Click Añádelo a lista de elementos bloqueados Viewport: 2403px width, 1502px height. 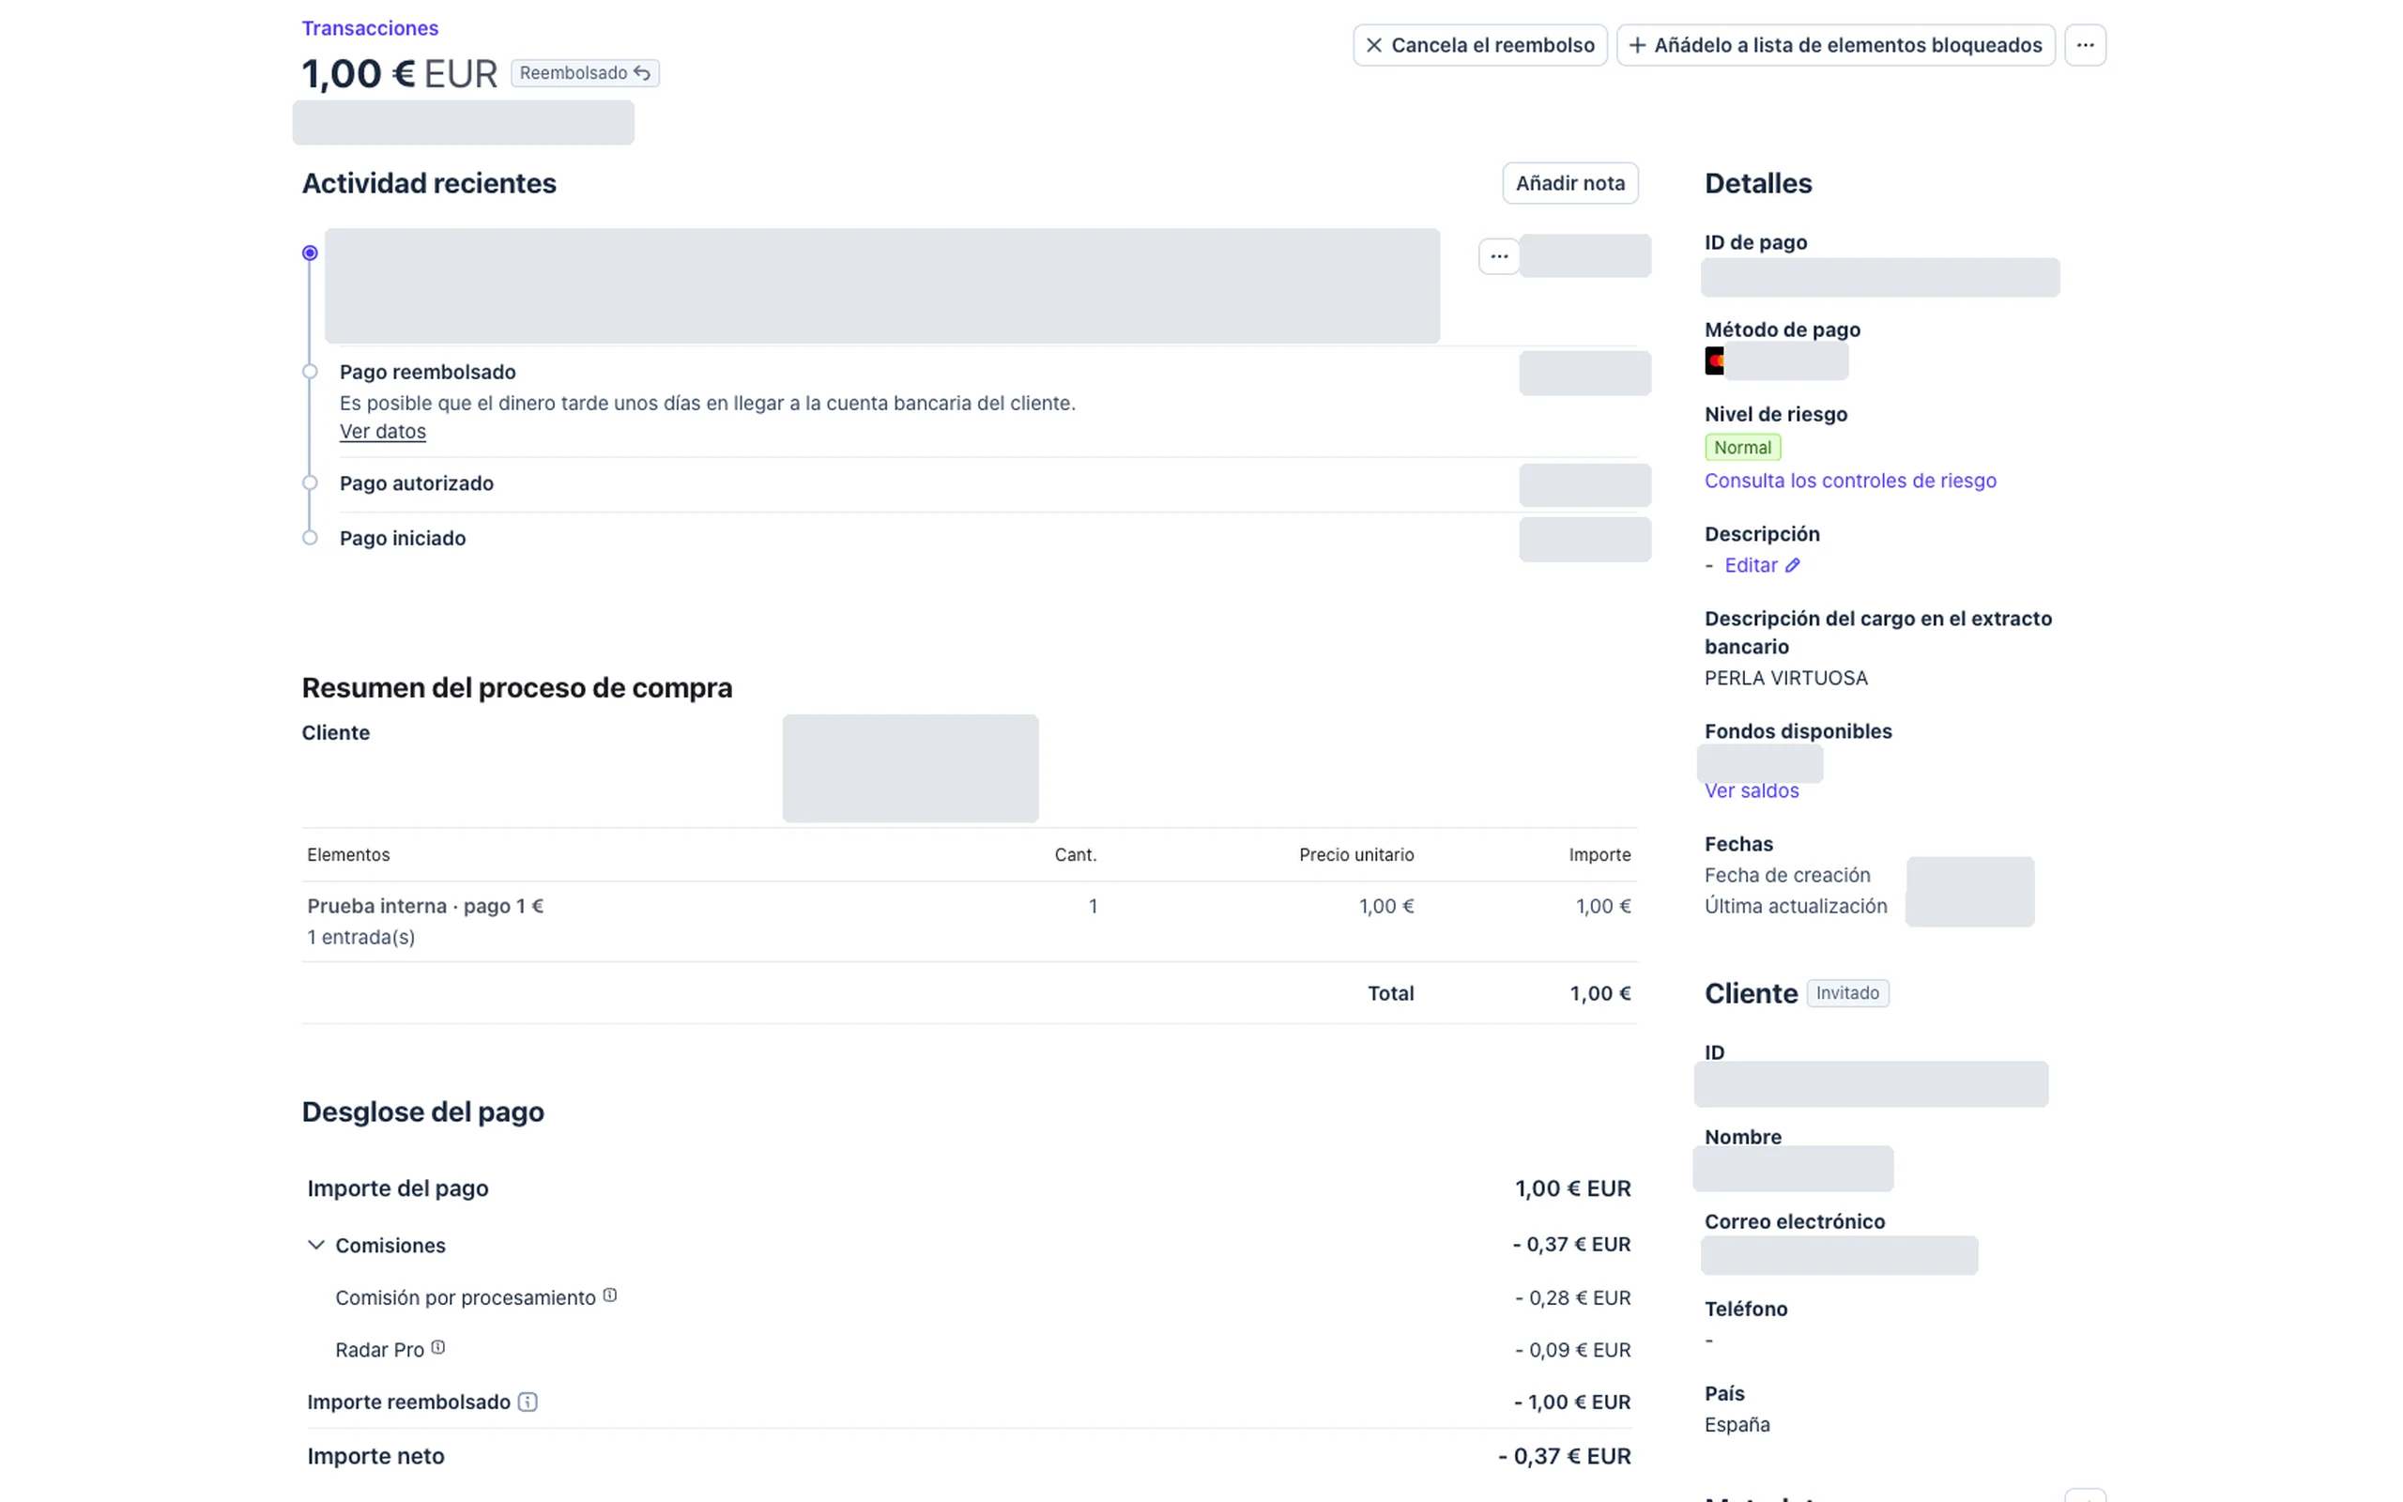tap(1835, 45)
